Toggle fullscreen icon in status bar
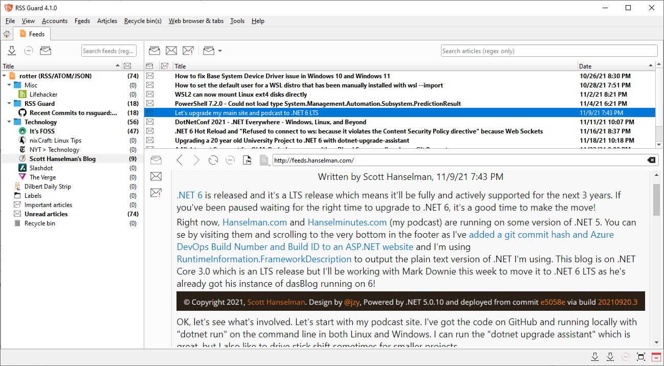664x366 pixels. click(x=641, y=357)
